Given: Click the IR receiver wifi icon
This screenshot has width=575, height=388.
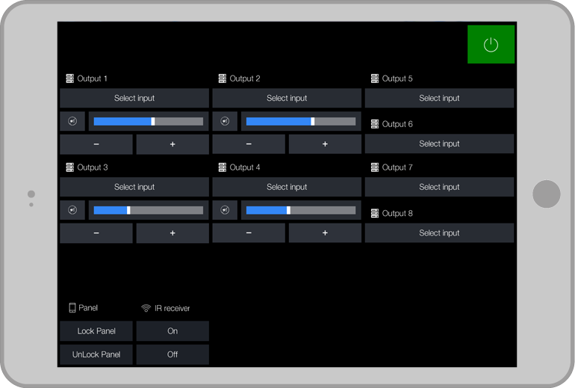Looking at the screenshot, I should coord(146,308).
